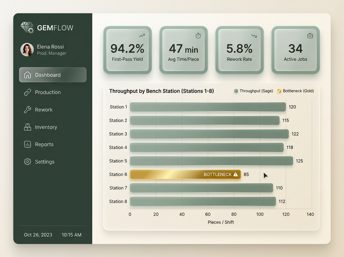The width and height of the screenshot is (344, 257).
Task: Click the stopwatch icon on Avg Time/Piece
Action: tap(198, 36)
